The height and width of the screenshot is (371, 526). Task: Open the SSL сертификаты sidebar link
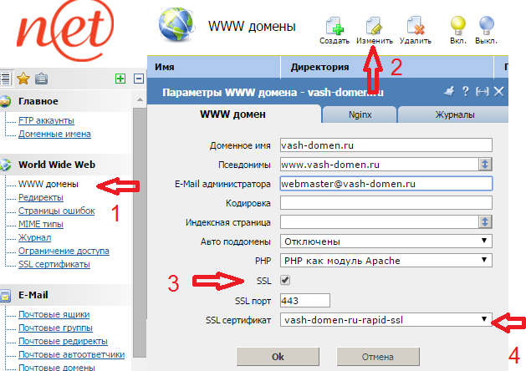coord(54,264)
